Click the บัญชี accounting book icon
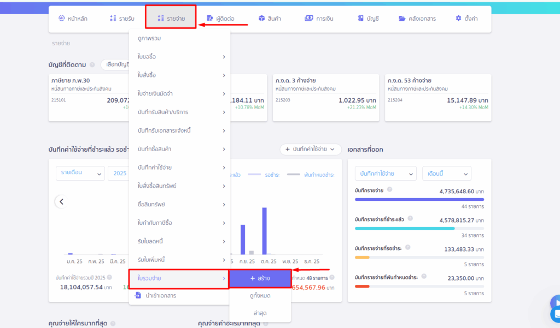560x328 pixels. 360,19
